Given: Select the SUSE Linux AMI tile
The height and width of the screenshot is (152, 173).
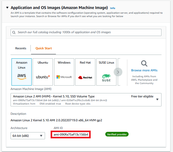Looking at the screenshot, I should coord(106,72).
